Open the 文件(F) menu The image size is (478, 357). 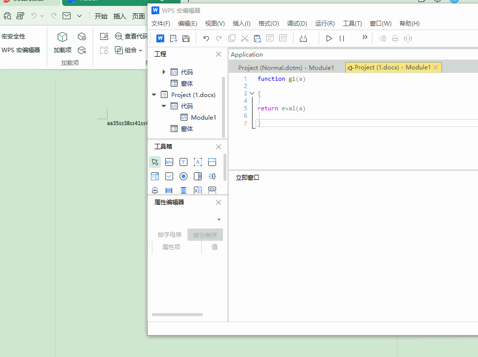(161, 24)
